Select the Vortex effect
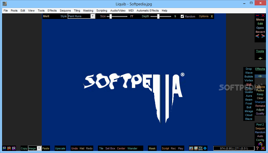 point(249,80)
